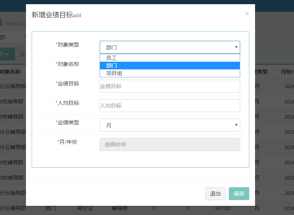Focus the 业绩目标 input field
Screen dimensions: 294x215
170,86
